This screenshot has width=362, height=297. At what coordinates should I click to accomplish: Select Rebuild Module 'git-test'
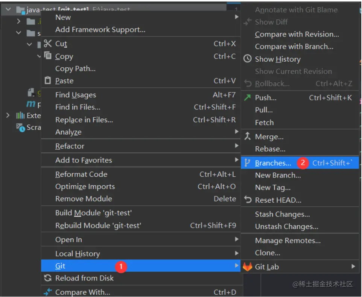(141, 225)
